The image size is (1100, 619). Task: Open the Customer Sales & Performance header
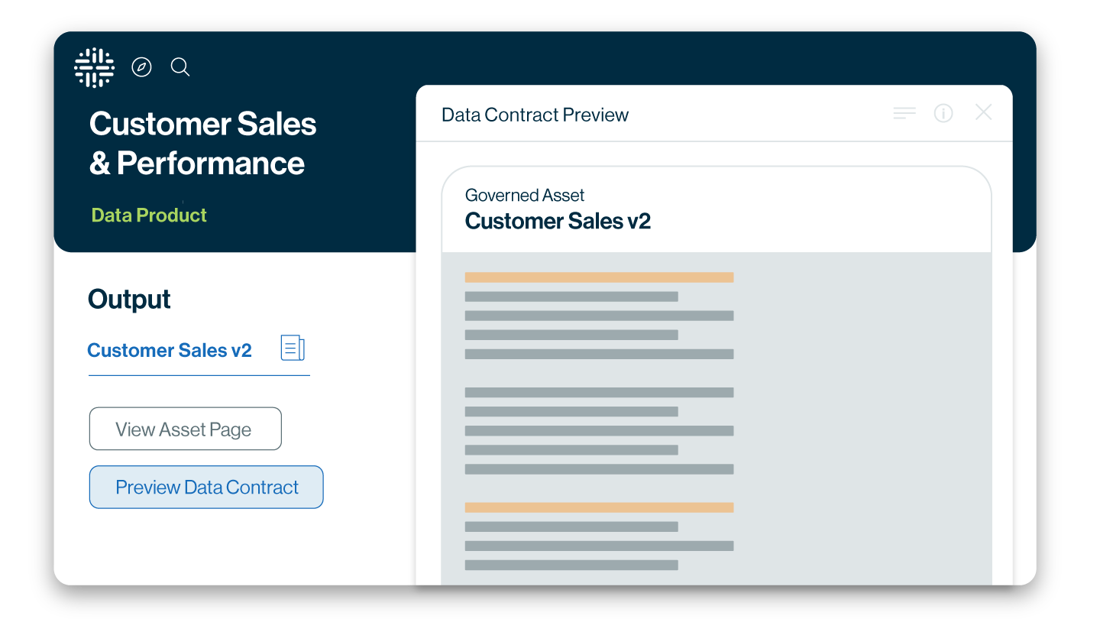[x=202, y=141]
